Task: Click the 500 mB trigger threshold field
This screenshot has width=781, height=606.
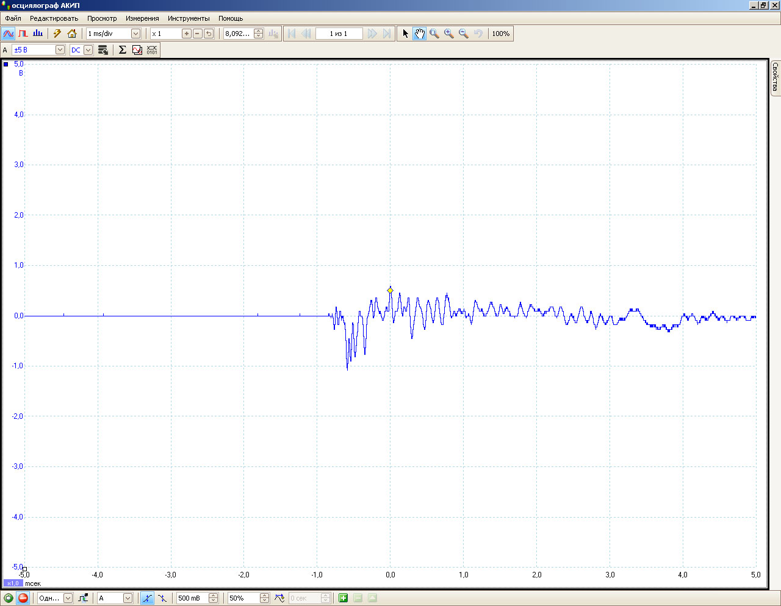Action: tap(192, 598)
